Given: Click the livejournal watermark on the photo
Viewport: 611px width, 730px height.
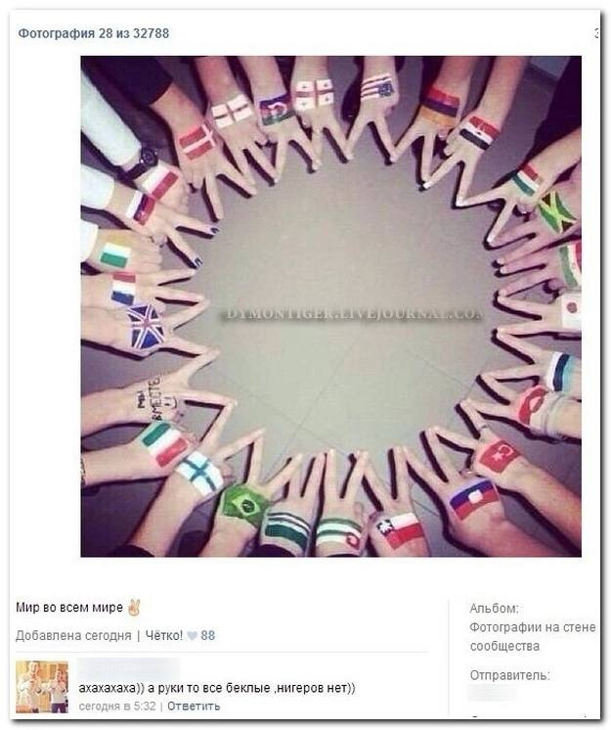Looking at the screenshot, I should pyautogui.click(x=353, y=314).
